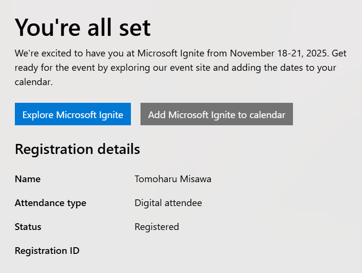
Task: Click the Explore Microsoft Ignite button
Action: pos(73,114)
